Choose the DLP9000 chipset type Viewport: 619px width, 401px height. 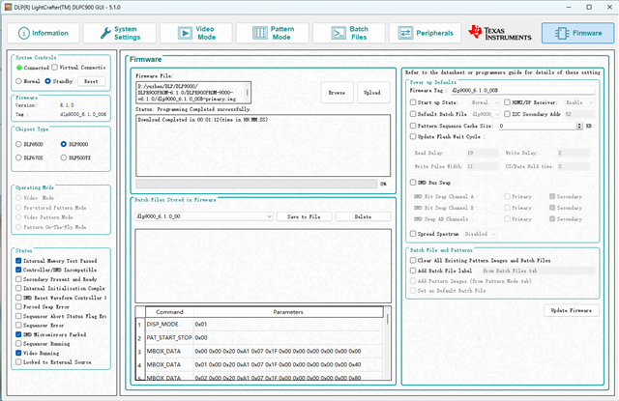tap(64, 144)
